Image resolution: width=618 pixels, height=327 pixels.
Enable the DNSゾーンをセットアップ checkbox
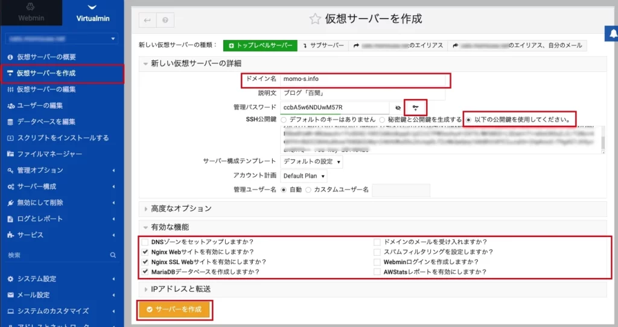pyautogui.click(x=145, y=242)
